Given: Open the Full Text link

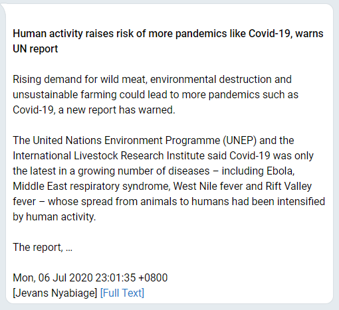Looking at the screenshot, I should pos(122,293).
